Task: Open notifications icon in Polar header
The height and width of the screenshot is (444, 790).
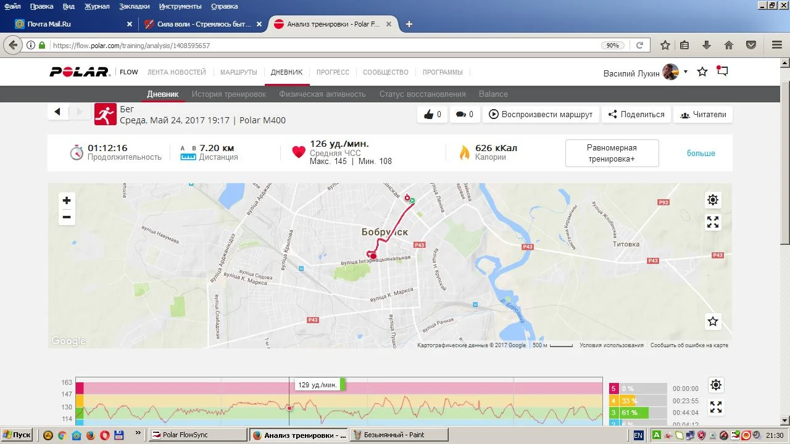Action: click(x=722, y=71)
